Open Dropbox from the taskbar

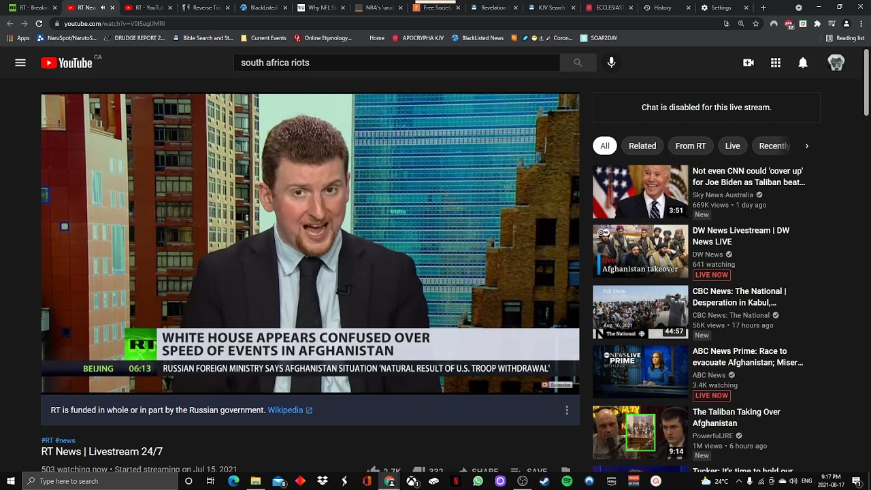(323, 481)
